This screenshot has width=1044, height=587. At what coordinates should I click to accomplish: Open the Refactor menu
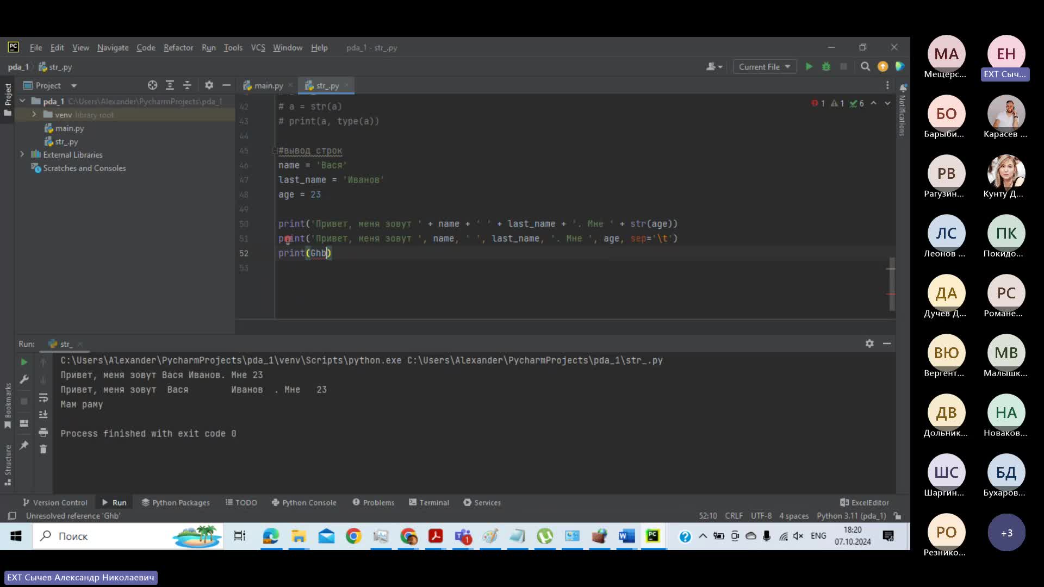(x=178, y=48)
